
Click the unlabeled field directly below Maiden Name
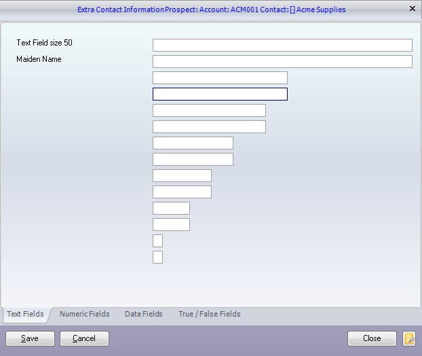[x=220, y=78]
